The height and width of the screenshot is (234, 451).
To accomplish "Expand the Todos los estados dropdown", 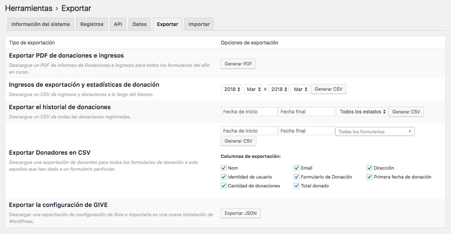I will click(362, 112).
